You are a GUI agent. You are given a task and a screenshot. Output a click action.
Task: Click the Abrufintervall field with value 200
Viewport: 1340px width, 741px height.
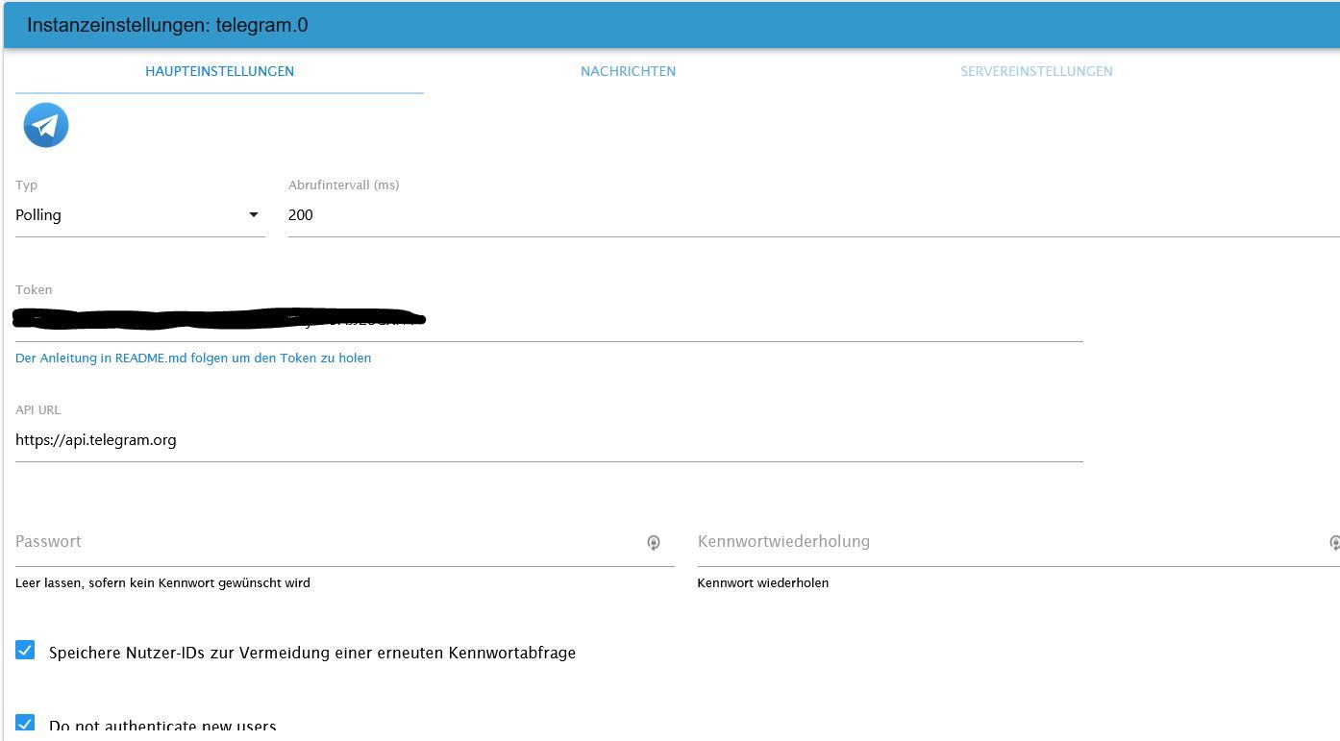point(813,215)
